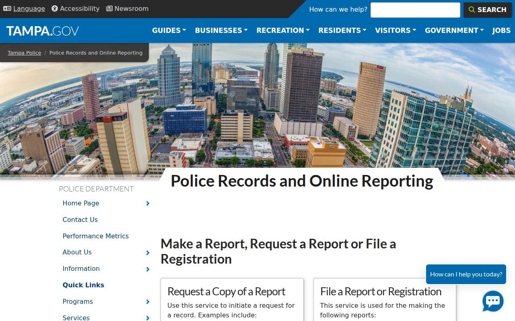Select Quick Links in sidebar

[x=83, y=285]
